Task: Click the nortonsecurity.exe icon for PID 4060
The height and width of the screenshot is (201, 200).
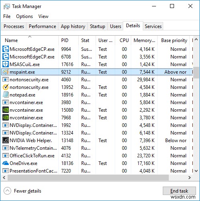Action: pyautogui.click(x=6, y=80)
